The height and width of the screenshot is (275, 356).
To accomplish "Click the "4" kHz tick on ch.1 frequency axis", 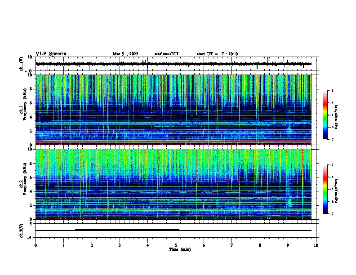I will [31, 117].
